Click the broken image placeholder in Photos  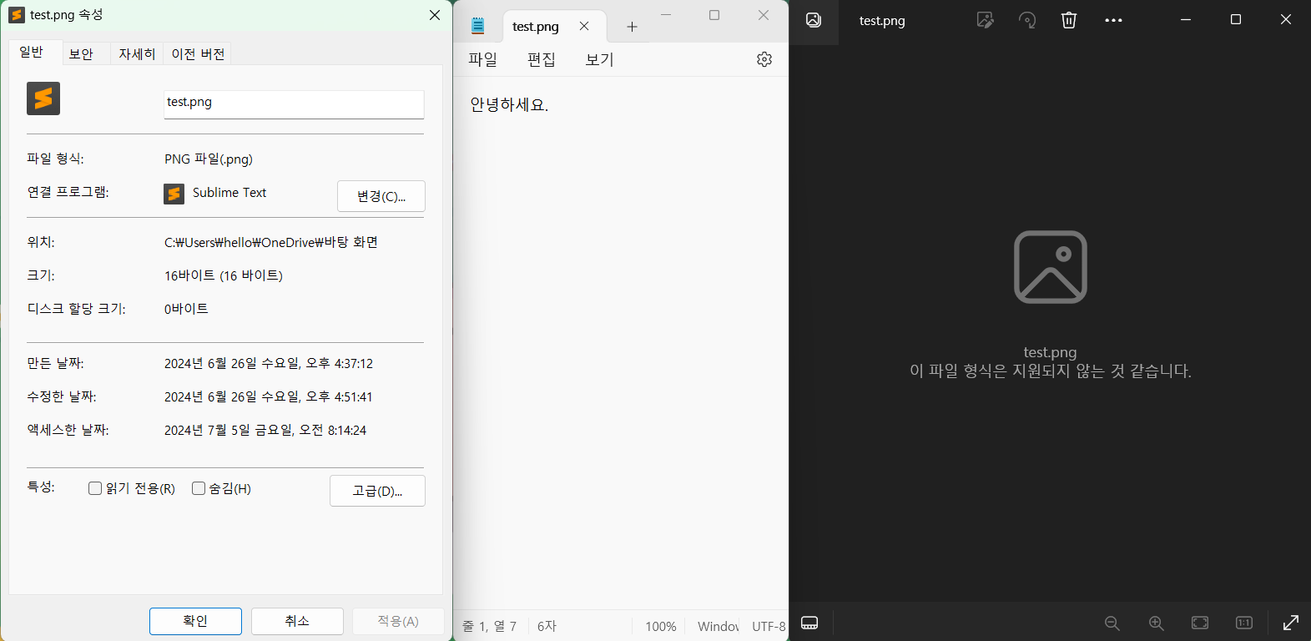tap(1050, 267)
